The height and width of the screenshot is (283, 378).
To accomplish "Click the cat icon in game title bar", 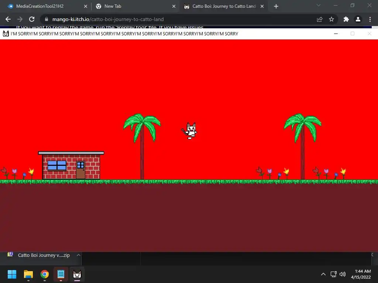I will pos(6,34).
